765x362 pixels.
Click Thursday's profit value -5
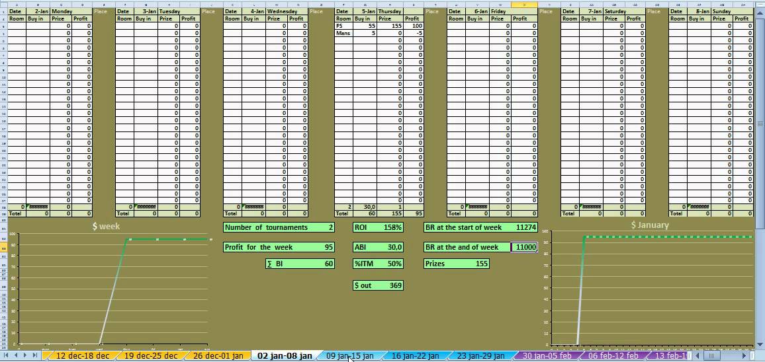pos(413,33)
